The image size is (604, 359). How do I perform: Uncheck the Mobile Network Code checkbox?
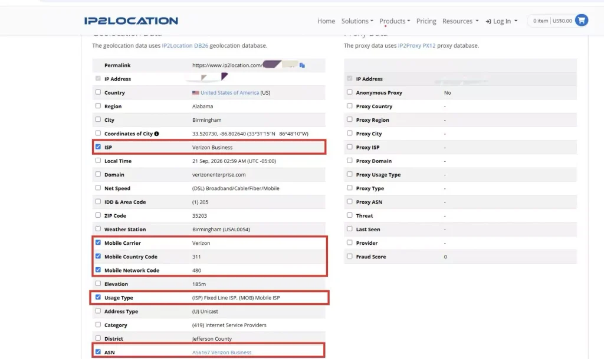99,270
